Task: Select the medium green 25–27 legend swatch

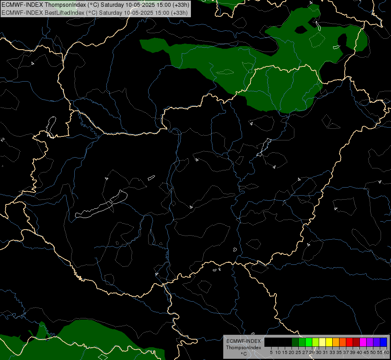Action: point(302,342)
